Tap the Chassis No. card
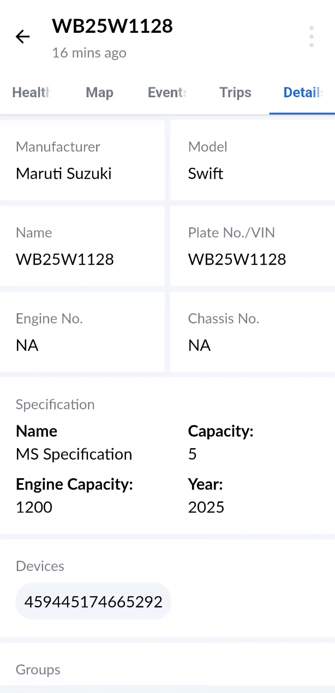 252,332
